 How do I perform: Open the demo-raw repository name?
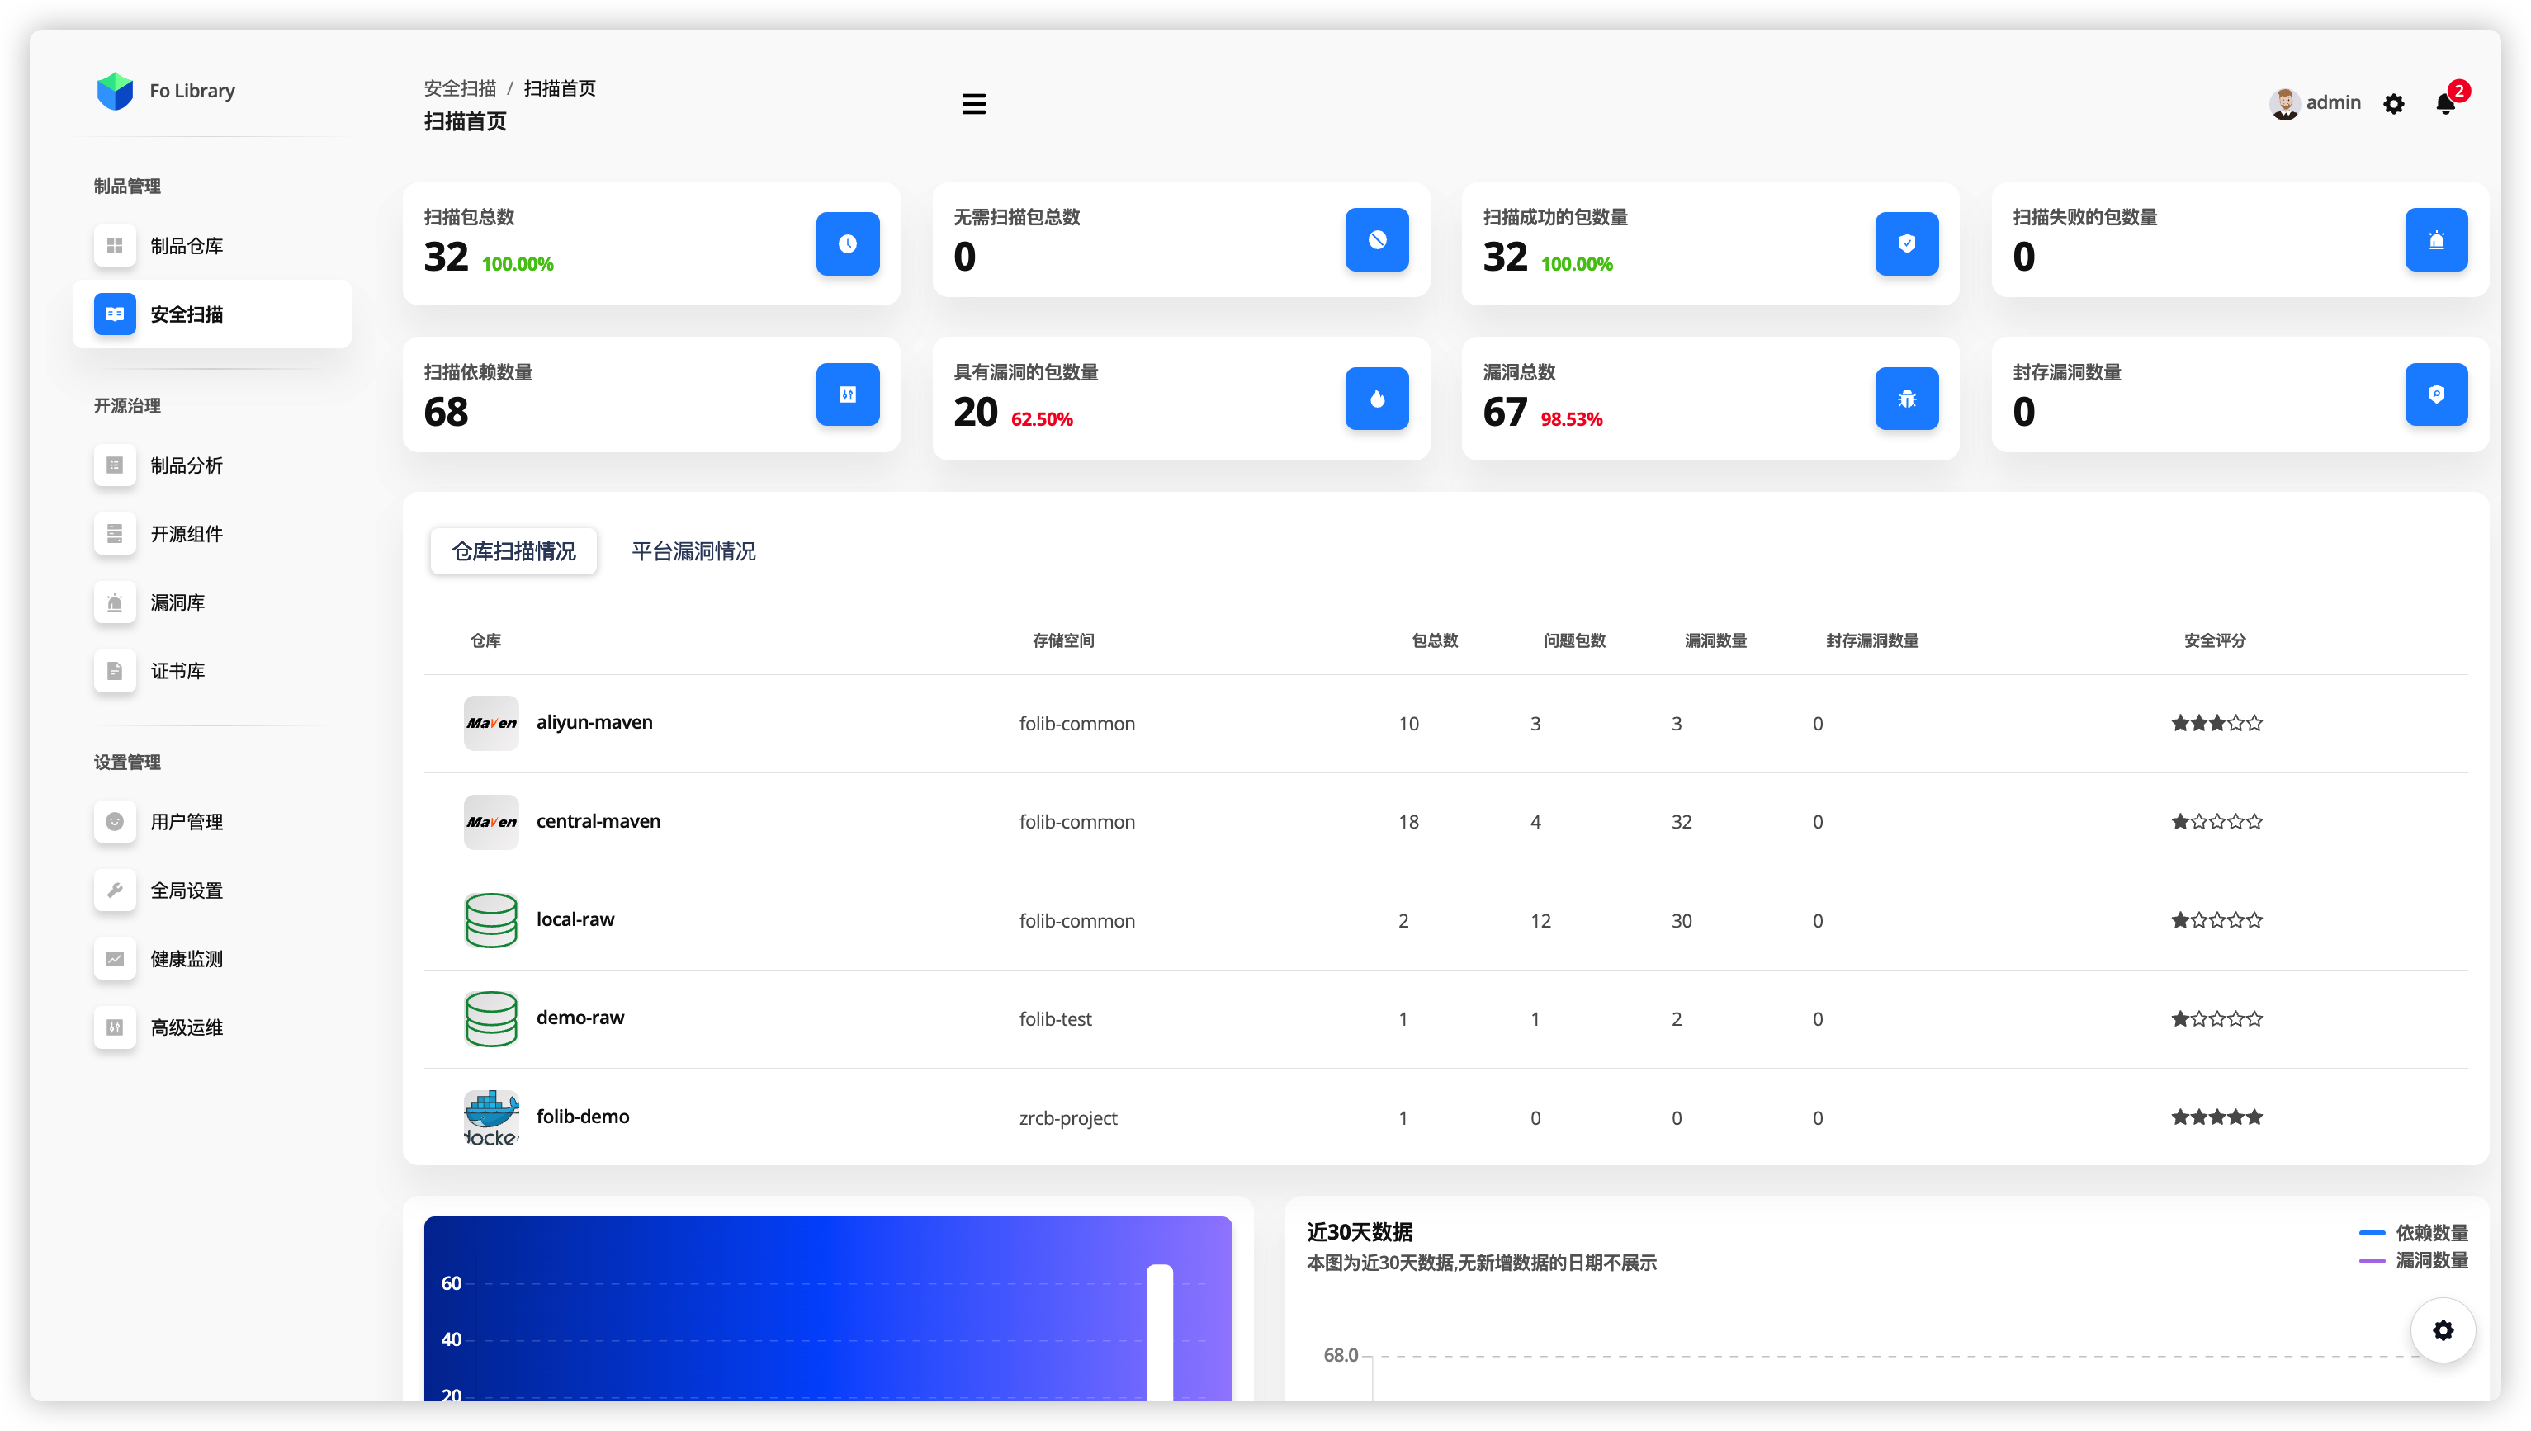pyautogui.click(x=580, y=1018)
